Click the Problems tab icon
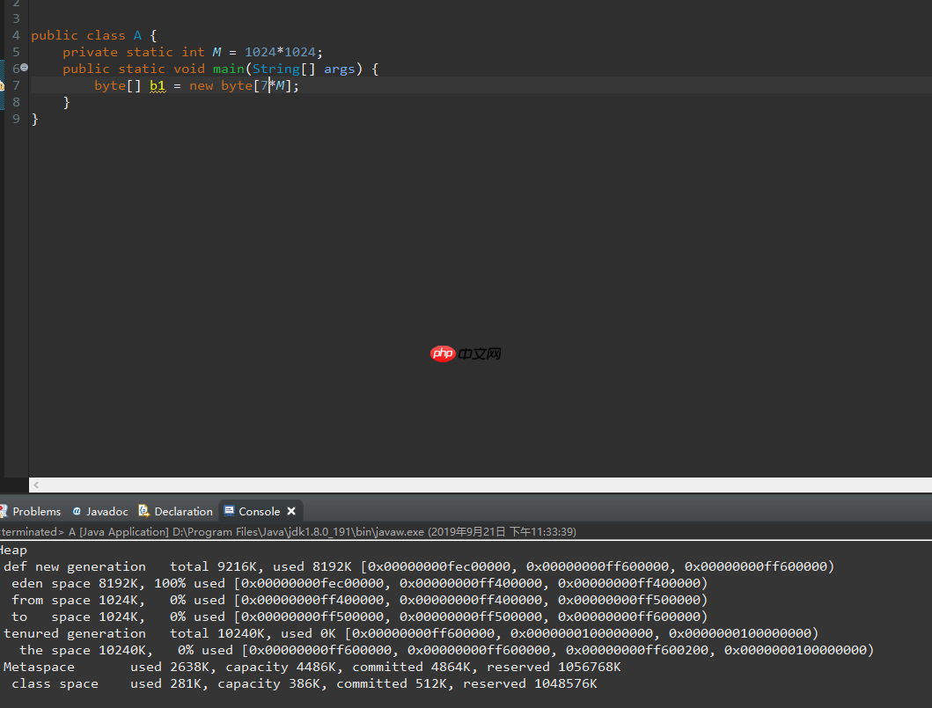Image resolution: width=932 pixels, height=708 pixels. click(x=3, y=511)
